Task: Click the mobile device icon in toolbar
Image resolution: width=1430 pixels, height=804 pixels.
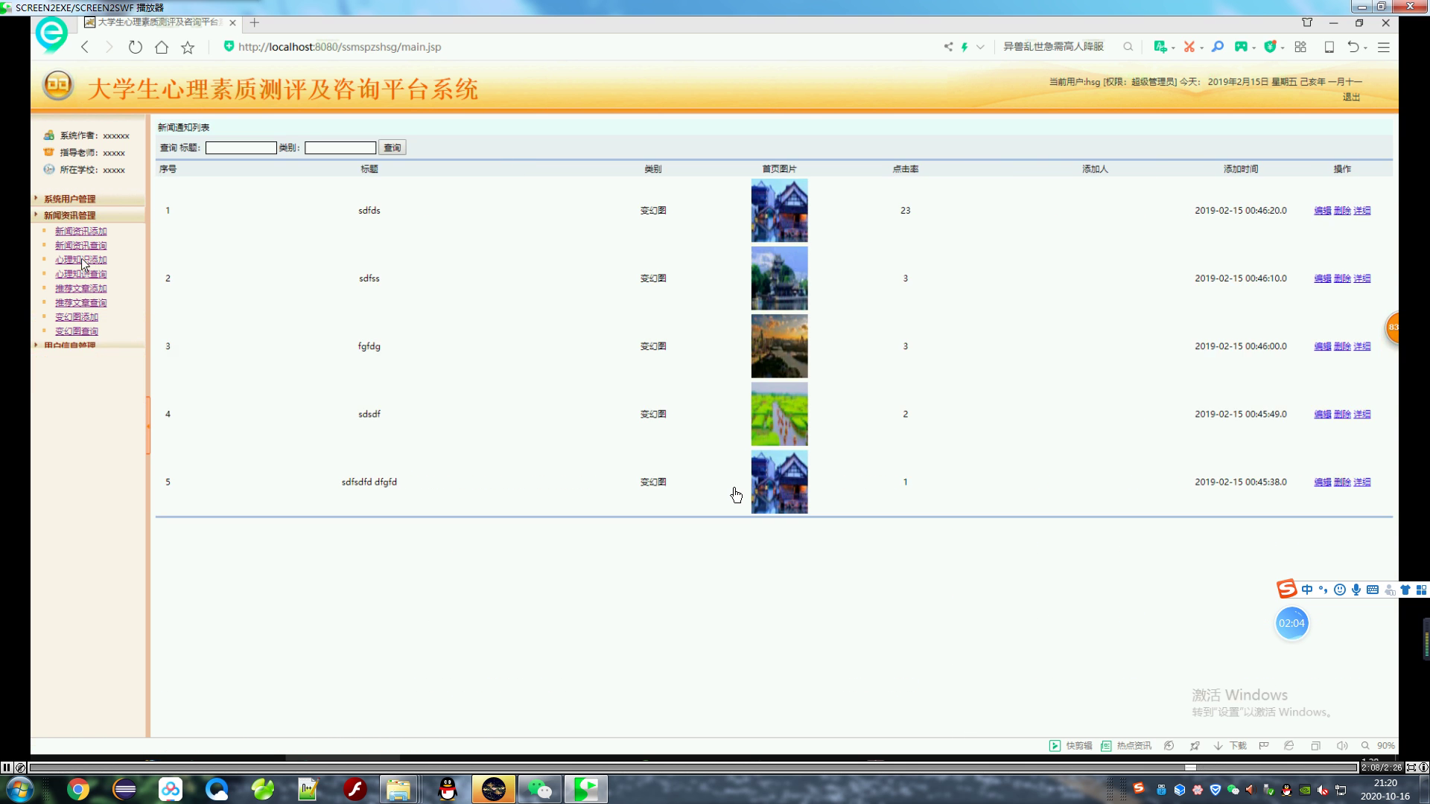Action: click(x=1329, y=47)
